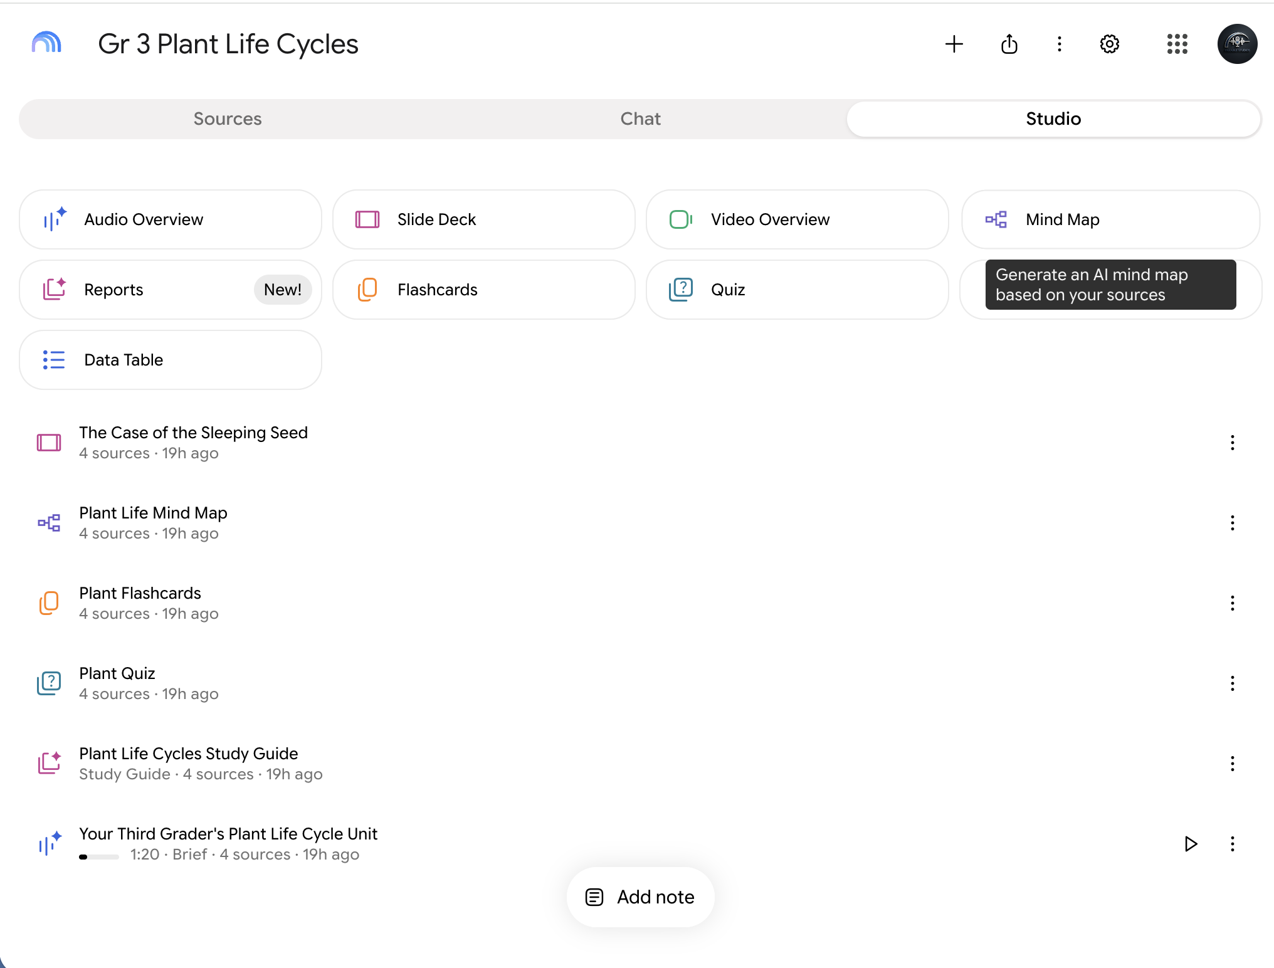Image resolution: width=1274 pixels, height=968 pixels.
Task: Open options for Plant Quiz
Action: (x=1232, y=683)
